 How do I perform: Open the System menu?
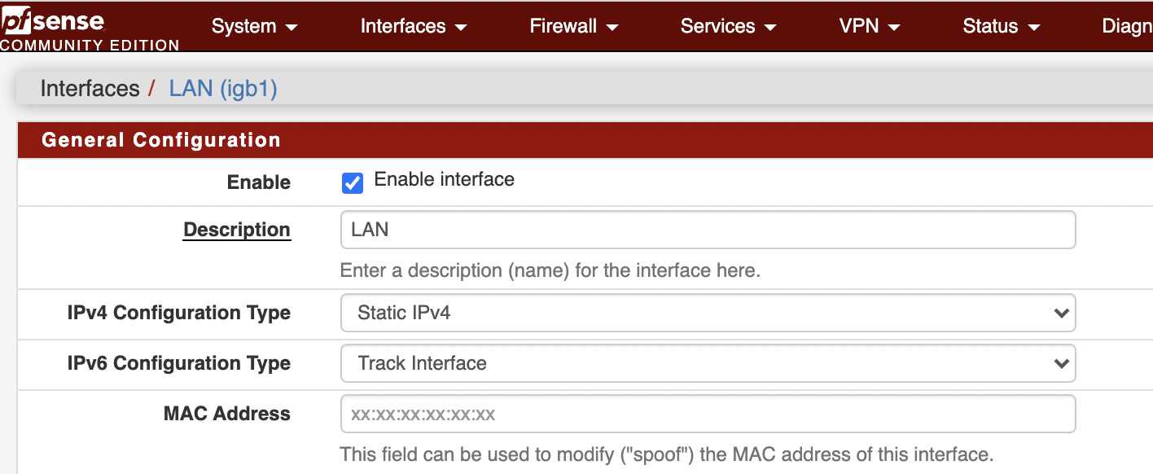[x=255, y=26]
